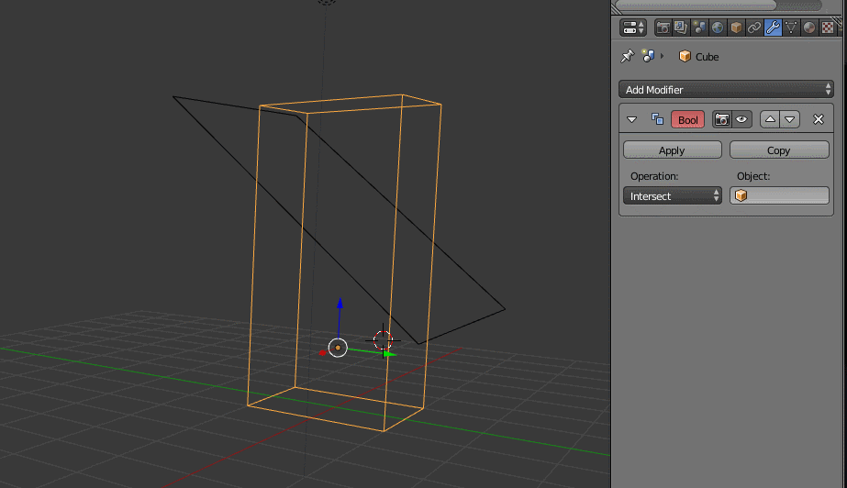Open the World properties globe tab
Screen dimensions: 847x488
tap(718, 28)
